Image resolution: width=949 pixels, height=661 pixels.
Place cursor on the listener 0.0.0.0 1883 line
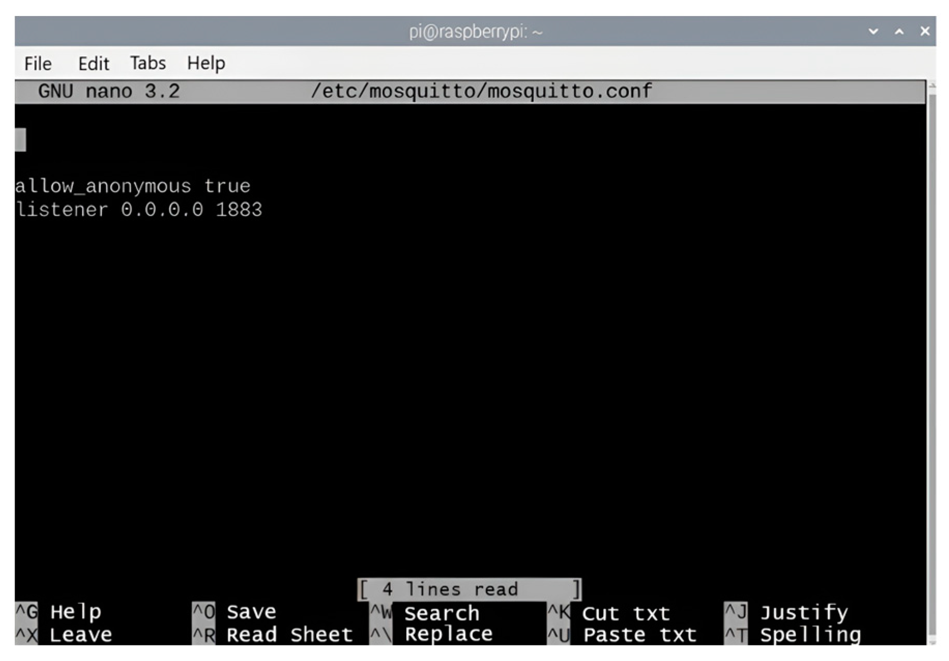click(x=139, y=210)
